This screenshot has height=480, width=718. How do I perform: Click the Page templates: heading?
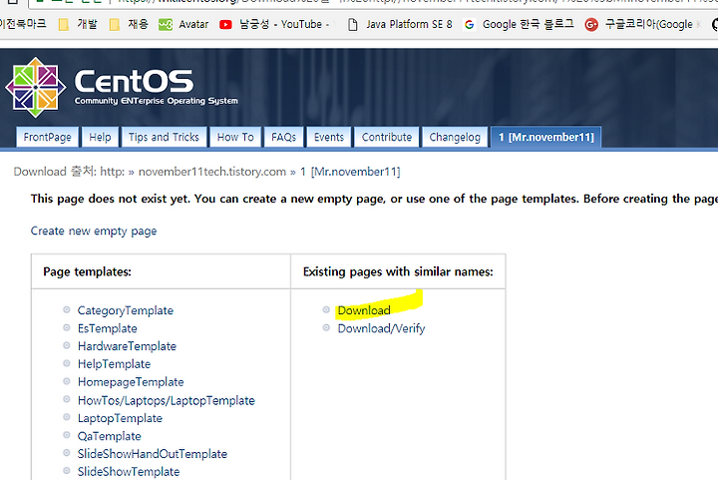pyautogui.click(x=87, y=272)
